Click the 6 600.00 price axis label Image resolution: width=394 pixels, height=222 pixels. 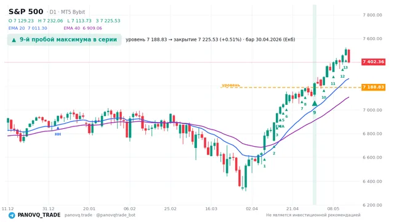point(372,158)
